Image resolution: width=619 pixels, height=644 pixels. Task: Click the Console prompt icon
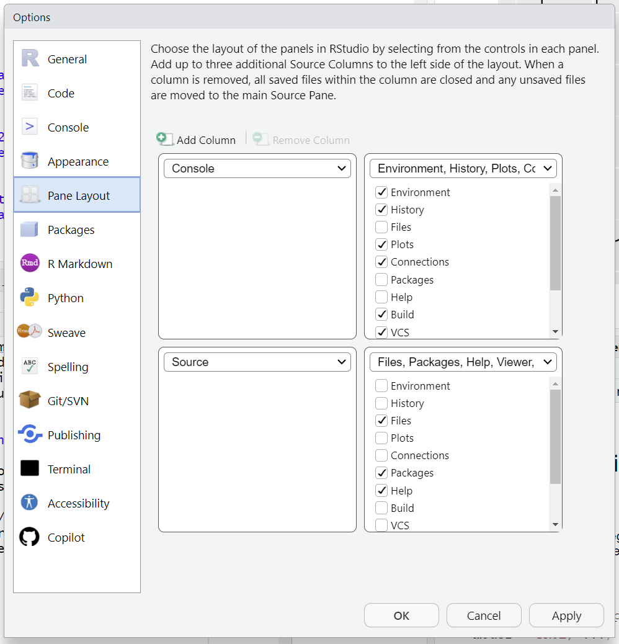[x=30, y=127]
